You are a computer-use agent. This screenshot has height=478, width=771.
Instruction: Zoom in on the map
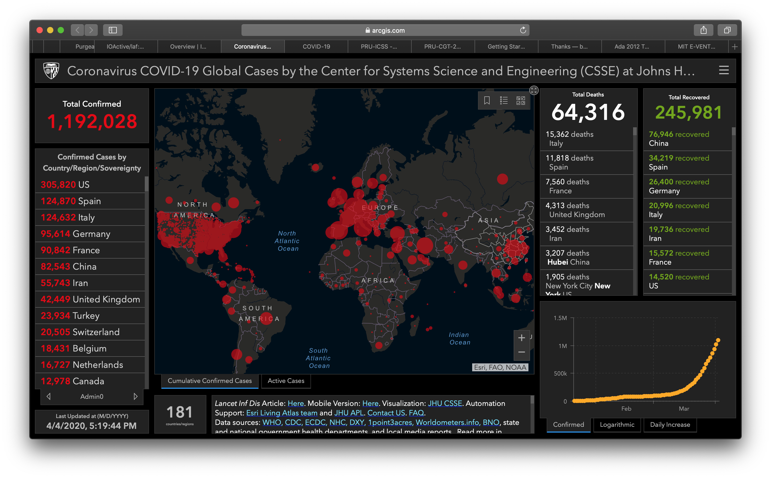[522, 338]
